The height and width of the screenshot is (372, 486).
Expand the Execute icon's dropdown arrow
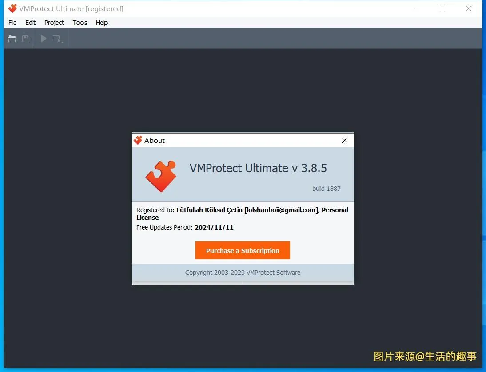coord(62,41)
